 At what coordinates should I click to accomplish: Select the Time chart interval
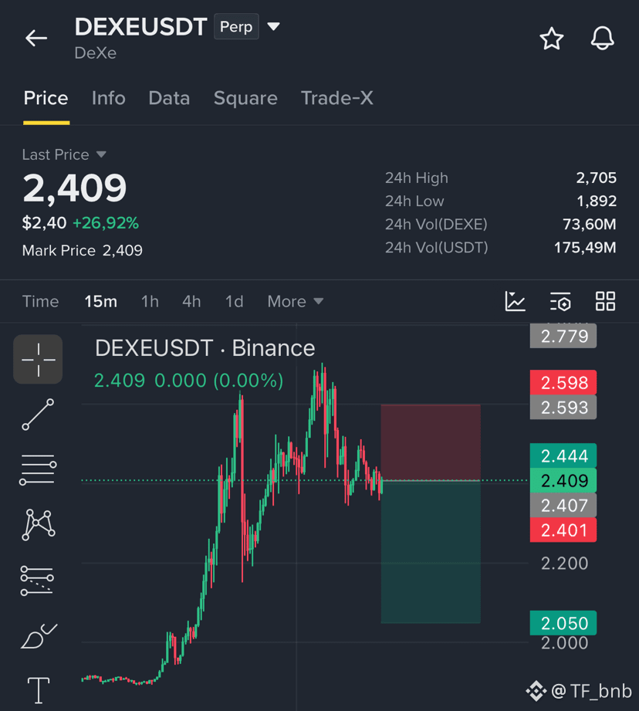40,301
